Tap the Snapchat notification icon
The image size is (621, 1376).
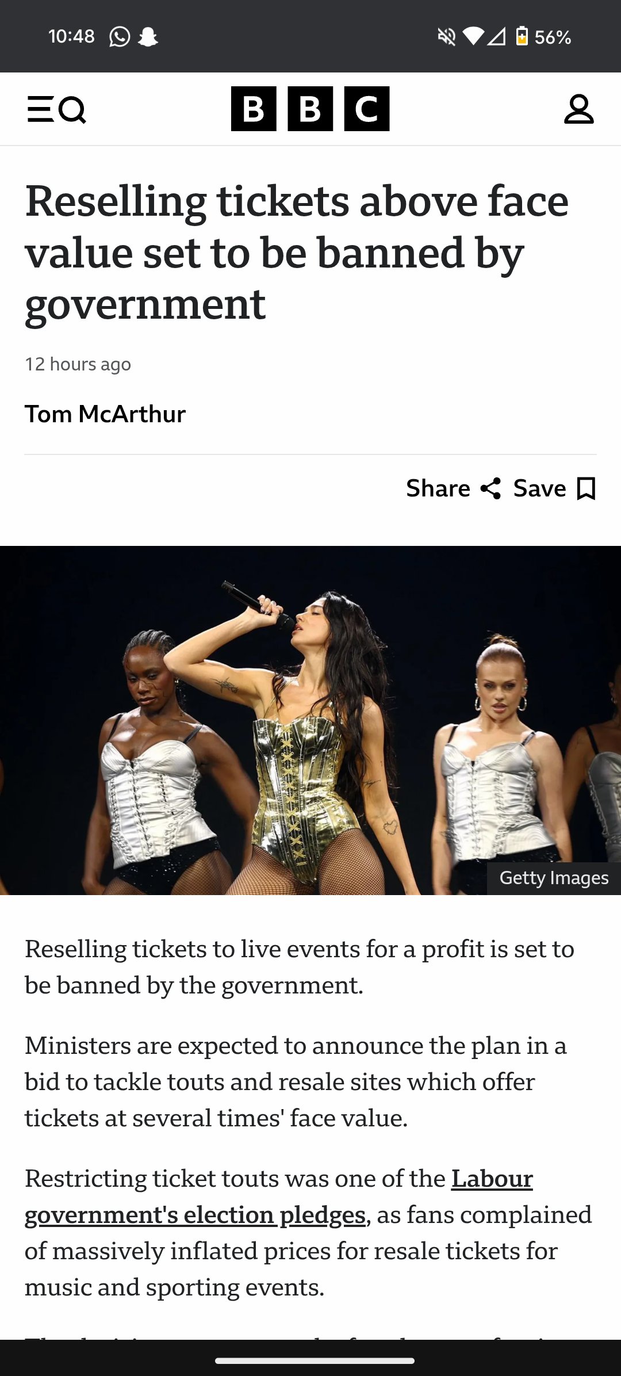pyautogui.click(x=148, y=37)
